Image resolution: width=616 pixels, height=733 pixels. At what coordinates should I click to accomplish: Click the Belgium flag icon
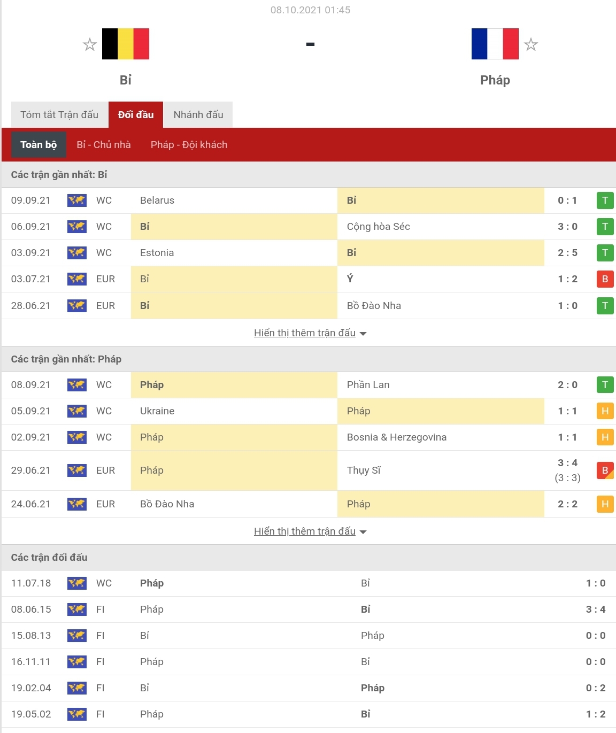click(126, 44)
